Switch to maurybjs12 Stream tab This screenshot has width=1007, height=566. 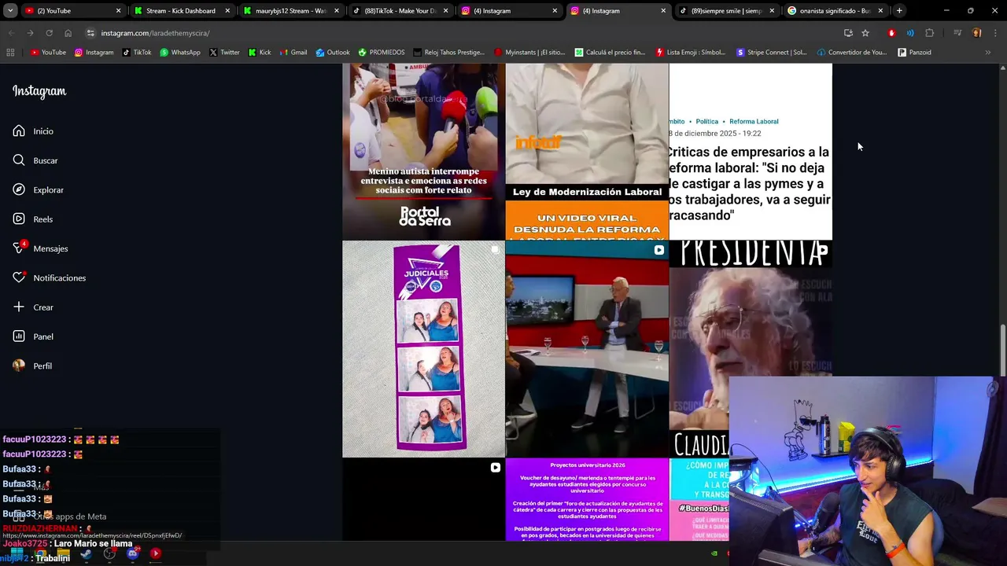tap(290, 11)
